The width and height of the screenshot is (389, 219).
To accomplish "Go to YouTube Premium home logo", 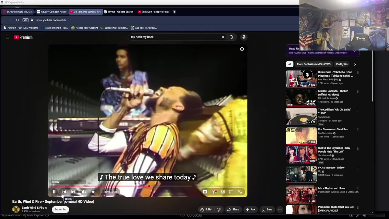I will [x=23, y=37].
